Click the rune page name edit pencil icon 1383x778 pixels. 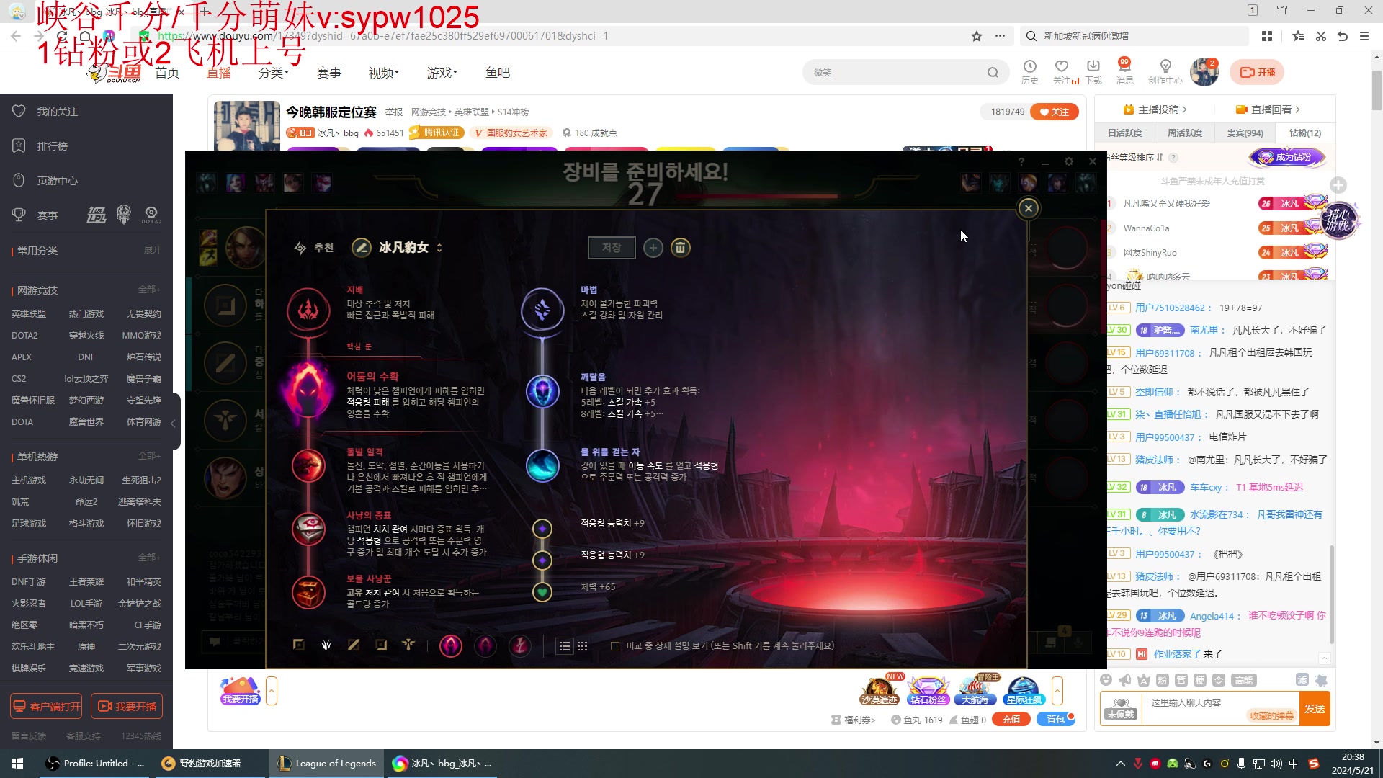coord(361,248)
